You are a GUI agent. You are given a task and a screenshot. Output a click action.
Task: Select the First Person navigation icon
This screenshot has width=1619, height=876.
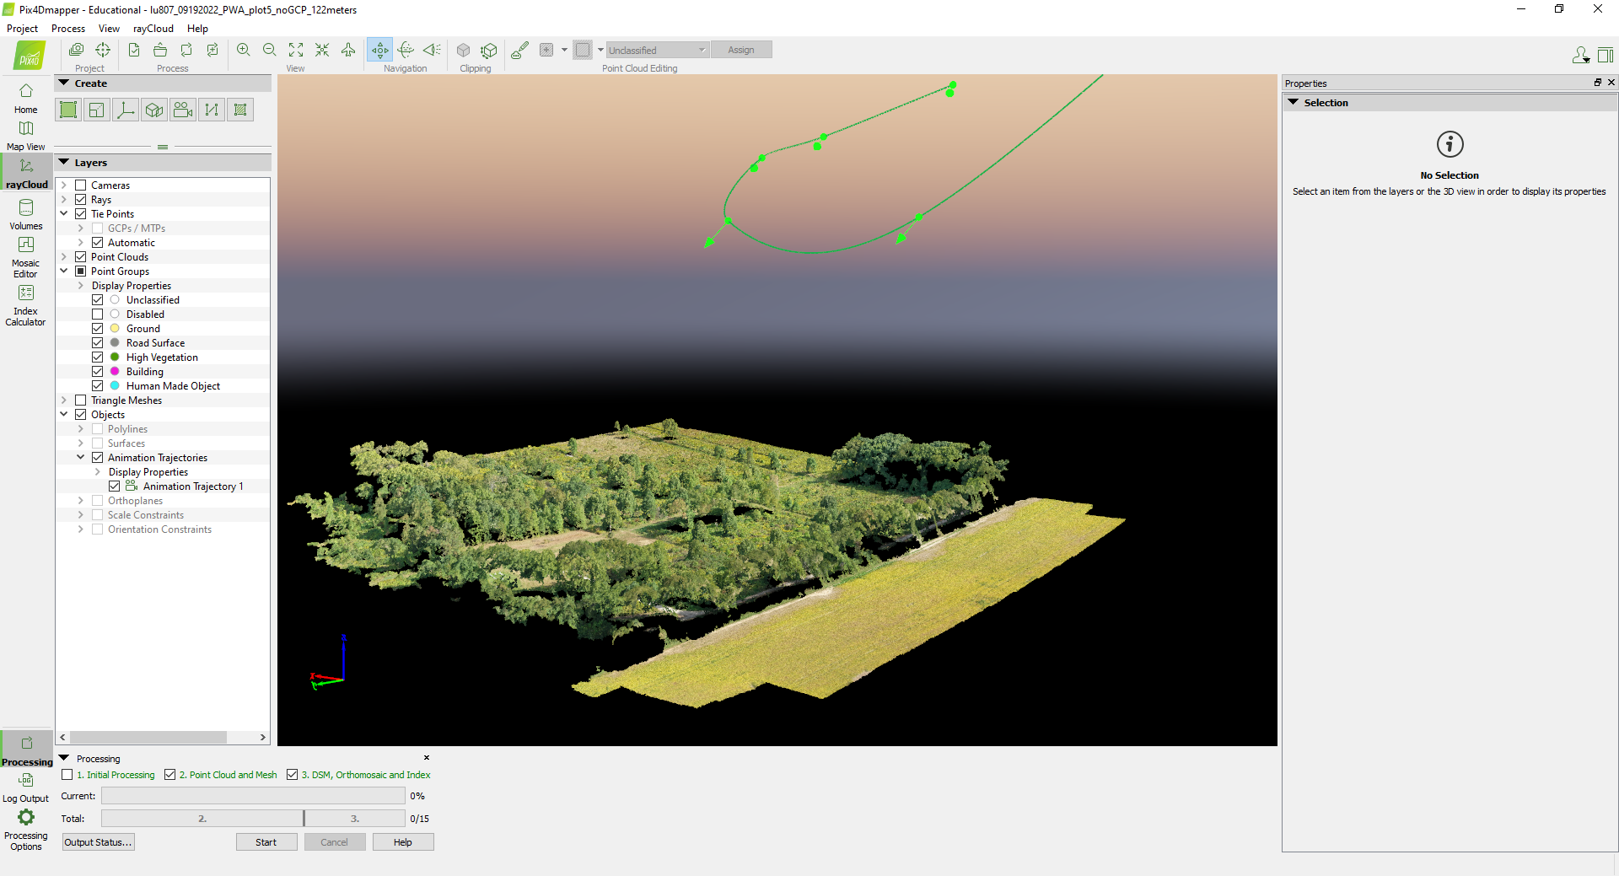click(x=433, y=50)
